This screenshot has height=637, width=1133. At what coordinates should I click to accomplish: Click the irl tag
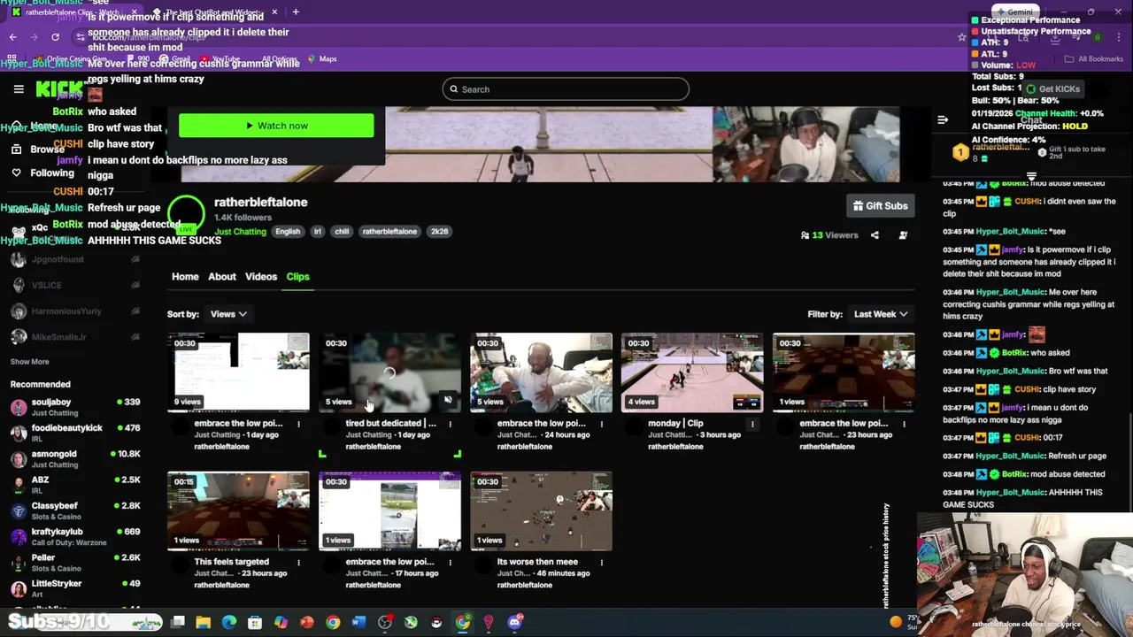[x=317, y=232]
